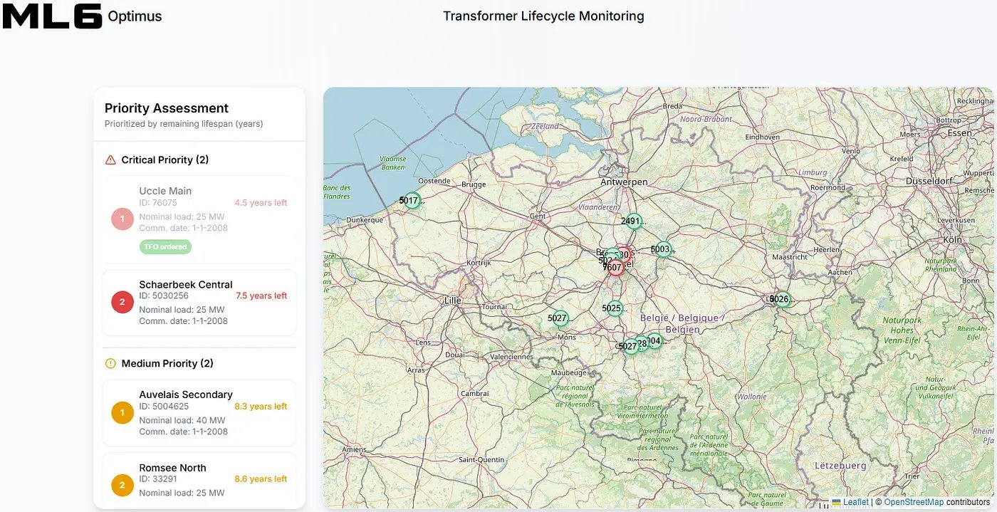Click the ML6 logo
This screenshot has width=997, height=512.
[x=53, y=16]
